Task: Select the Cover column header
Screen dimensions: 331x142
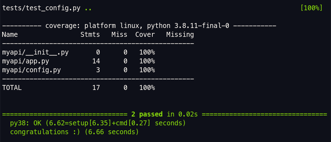Action: [145, 35]
